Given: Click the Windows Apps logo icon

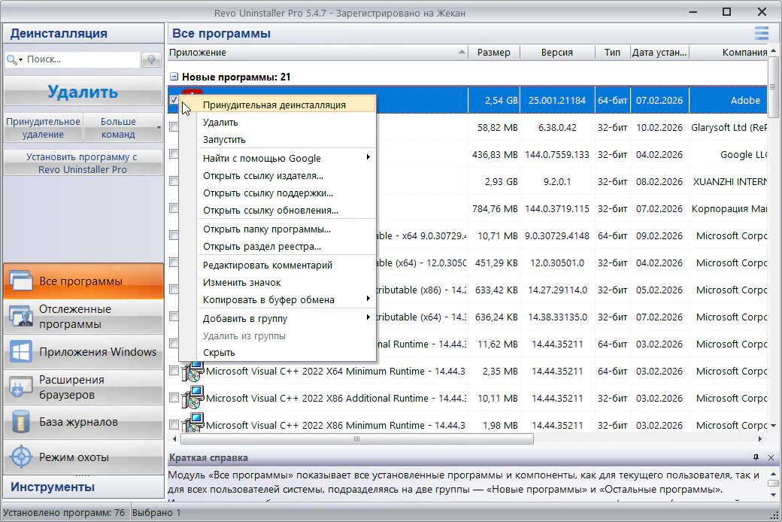Looking at the screenshot, I should [20, 352].
